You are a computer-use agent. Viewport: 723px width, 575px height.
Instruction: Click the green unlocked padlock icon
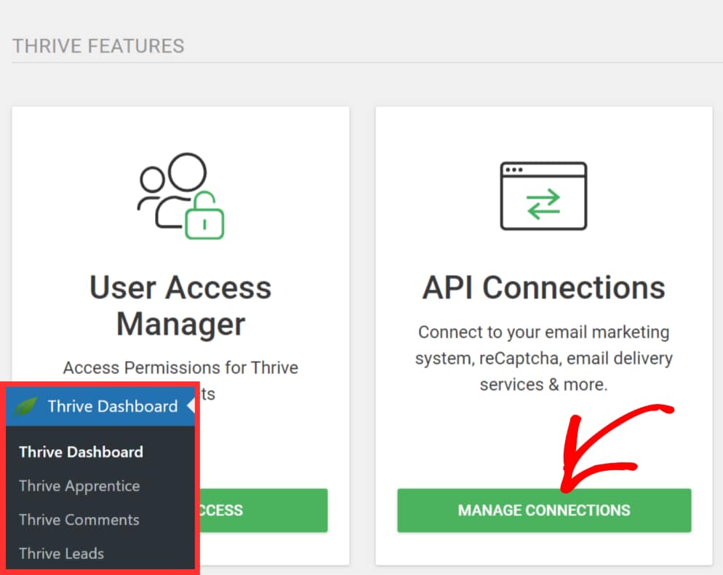(x=204, y=217)
